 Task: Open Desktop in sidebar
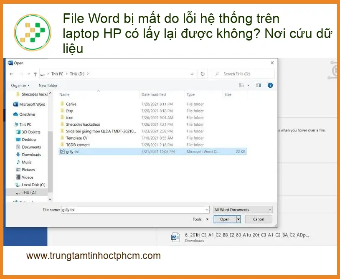pos(26,139)
